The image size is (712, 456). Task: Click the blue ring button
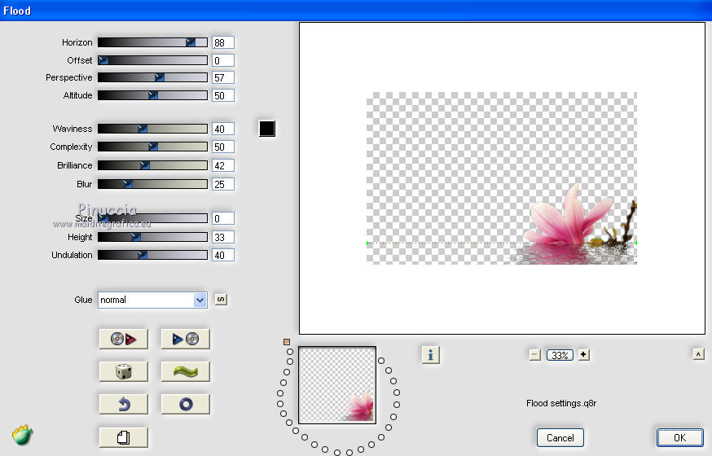[x=185, y=404]
